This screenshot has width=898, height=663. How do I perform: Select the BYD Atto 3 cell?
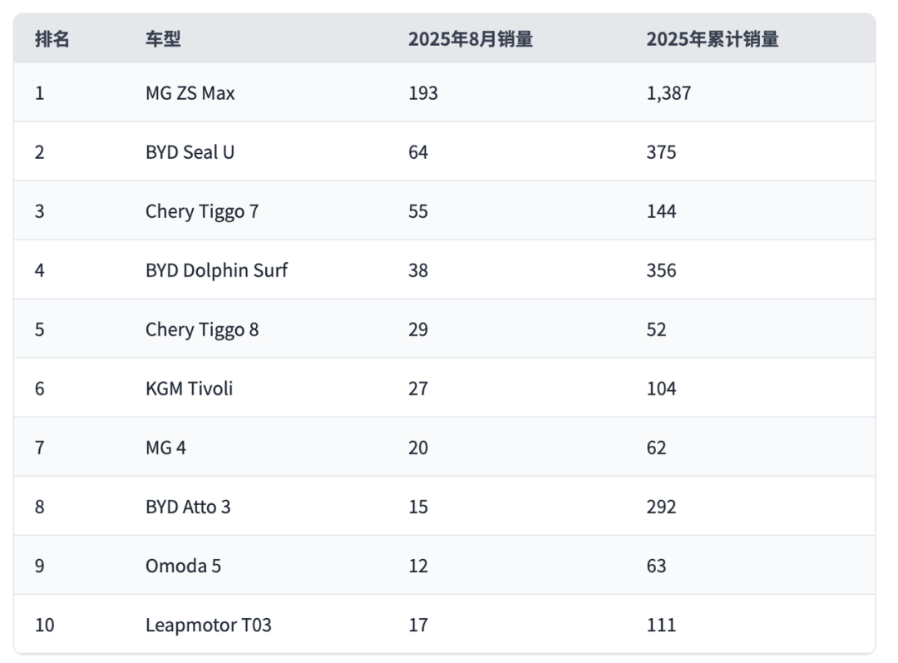click(188, 507)
